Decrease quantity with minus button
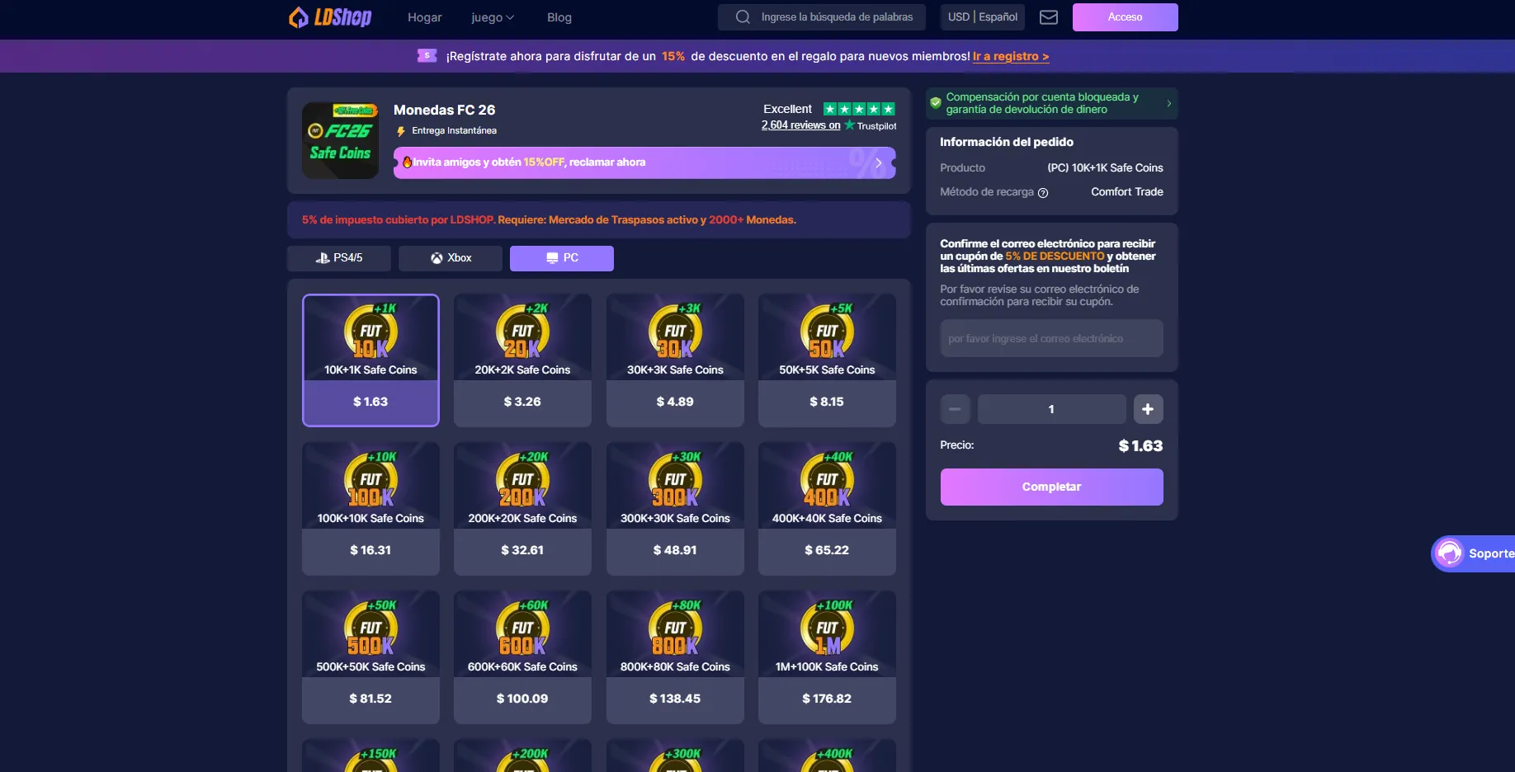This screenshot has height=772, width=1515. click(955, 409)
